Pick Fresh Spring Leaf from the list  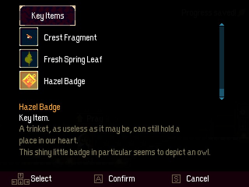coord(73,59)
